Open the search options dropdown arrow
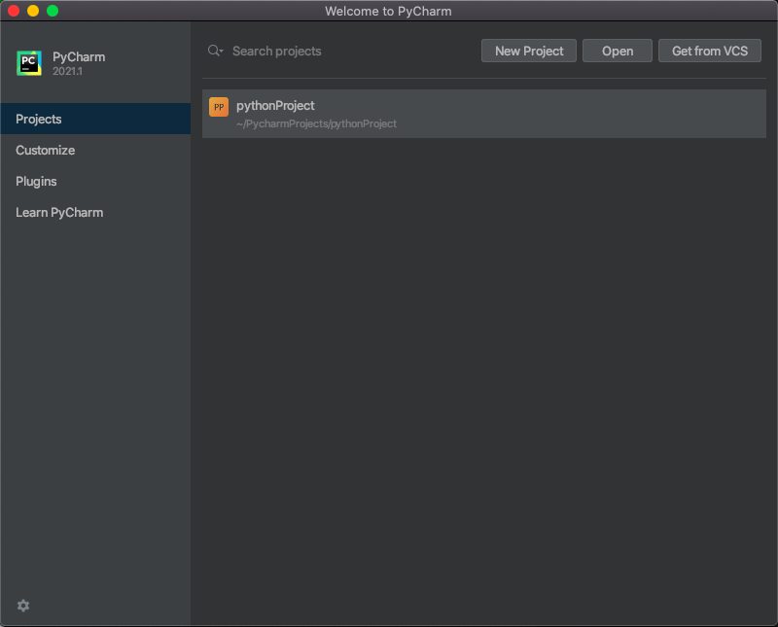 click(221, 53)
